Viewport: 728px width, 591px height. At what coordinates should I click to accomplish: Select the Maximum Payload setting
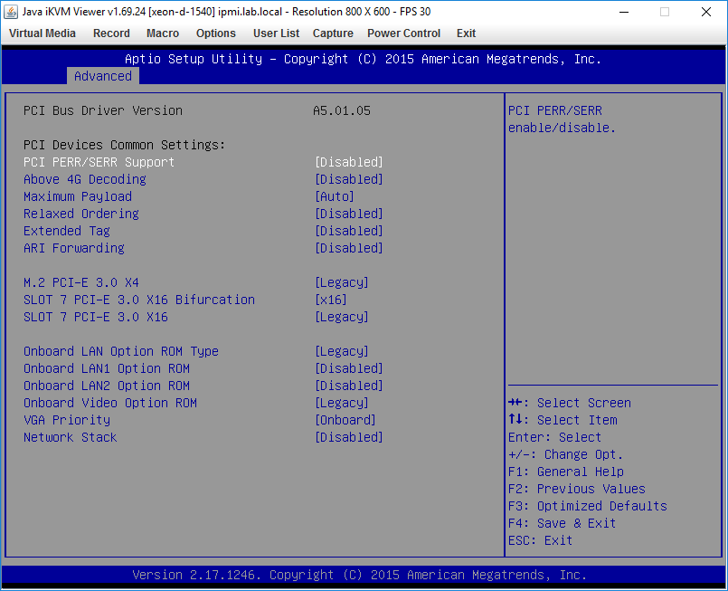78,196
